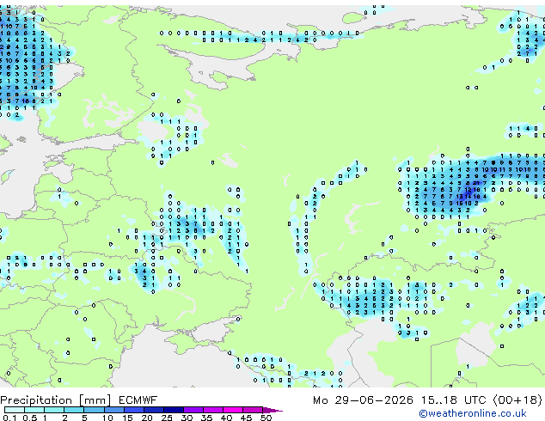The height and width of the screenshot is (421, 545).
Task: Click the 10 to 15 mm legend swatch
Action: (x=114, y=410)
